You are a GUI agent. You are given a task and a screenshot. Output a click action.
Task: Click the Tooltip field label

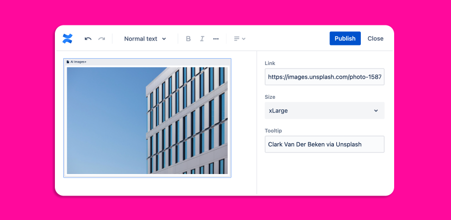pyautogui.click(x=273, y=131)
